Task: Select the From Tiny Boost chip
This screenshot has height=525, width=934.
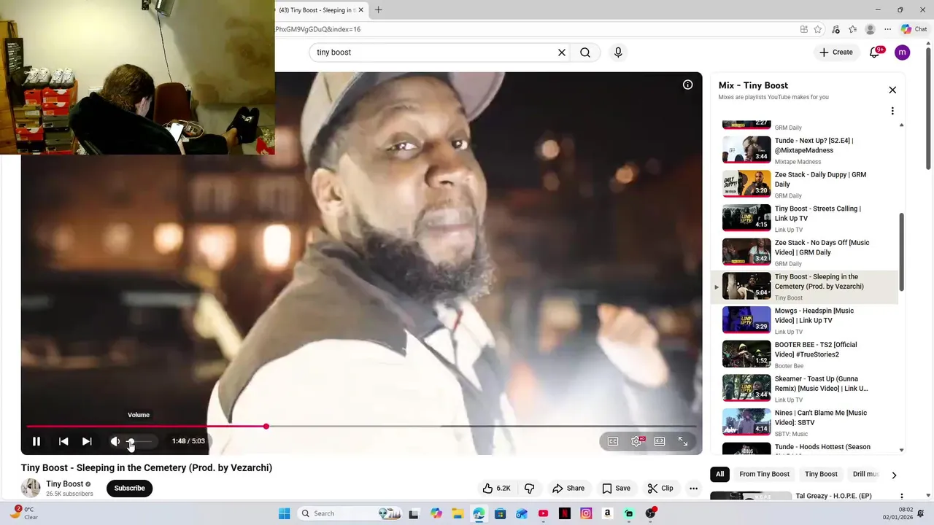Action: pyautogui.click(x=764, y=474)
